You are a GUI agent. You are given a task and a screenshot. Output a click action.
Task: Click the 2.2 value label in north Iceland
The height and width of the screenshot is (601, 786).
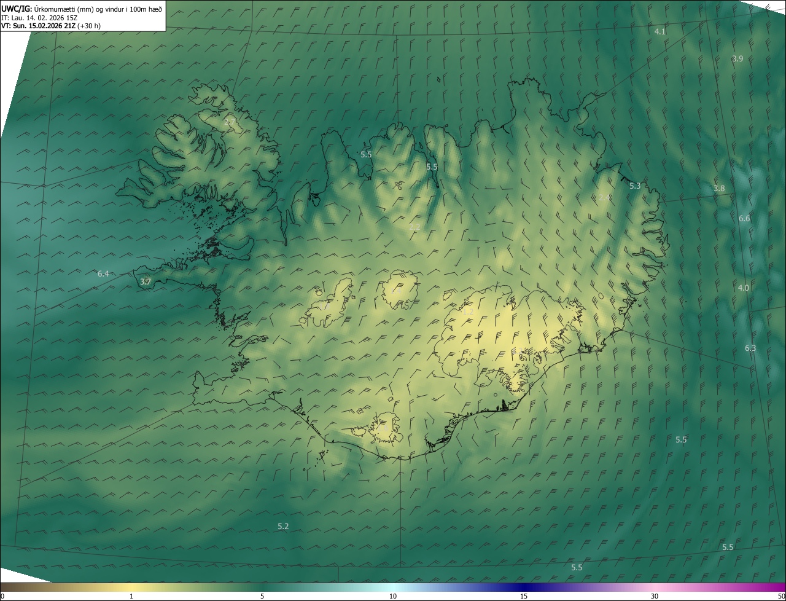pyautogui.click(x=415, y=227)
